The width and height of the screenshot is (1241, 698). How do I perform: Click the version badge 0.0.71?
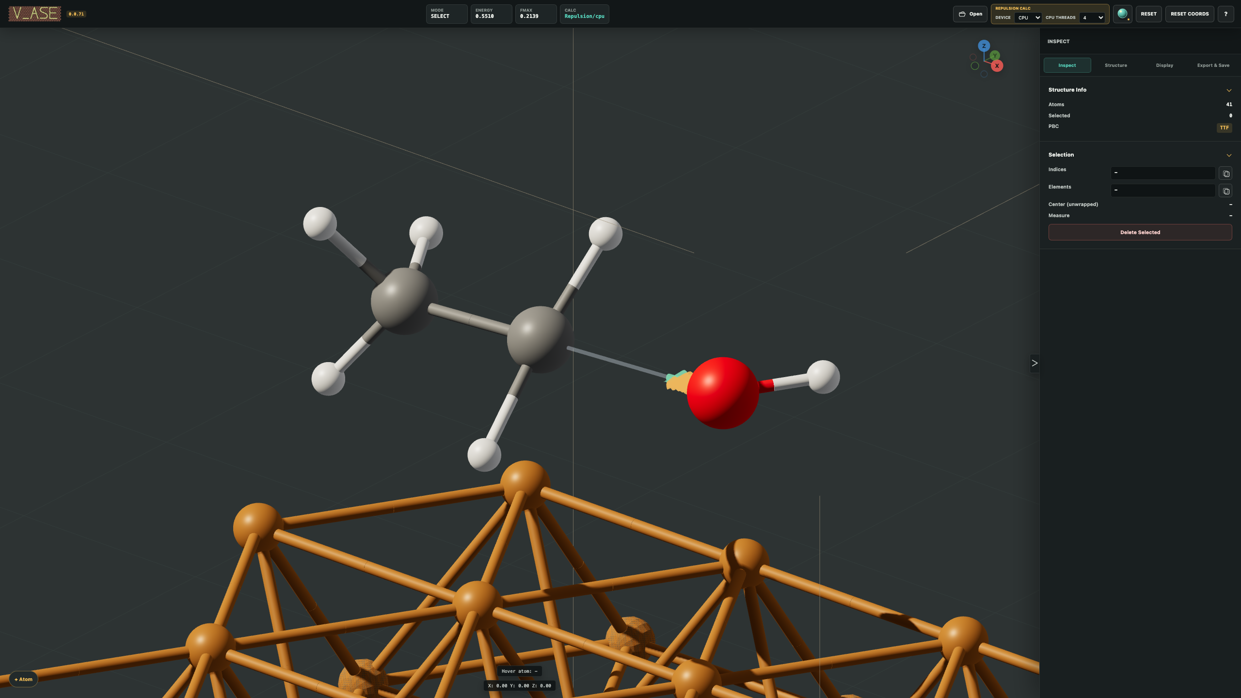(x=76, y=14)
